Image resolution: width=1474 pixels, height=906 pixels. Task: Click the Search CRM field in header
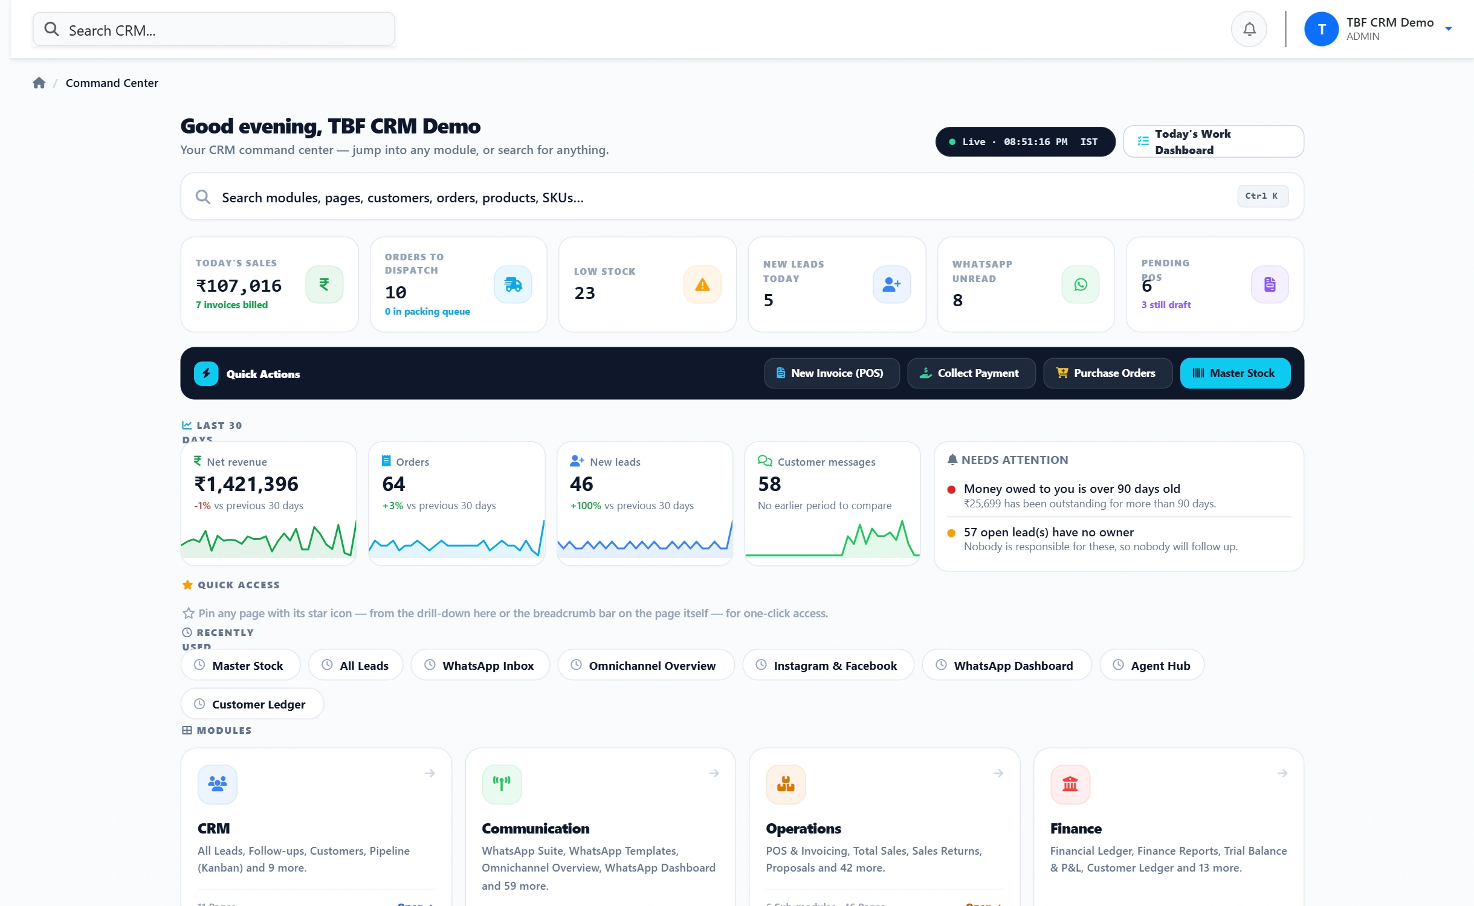click(213, 30)
